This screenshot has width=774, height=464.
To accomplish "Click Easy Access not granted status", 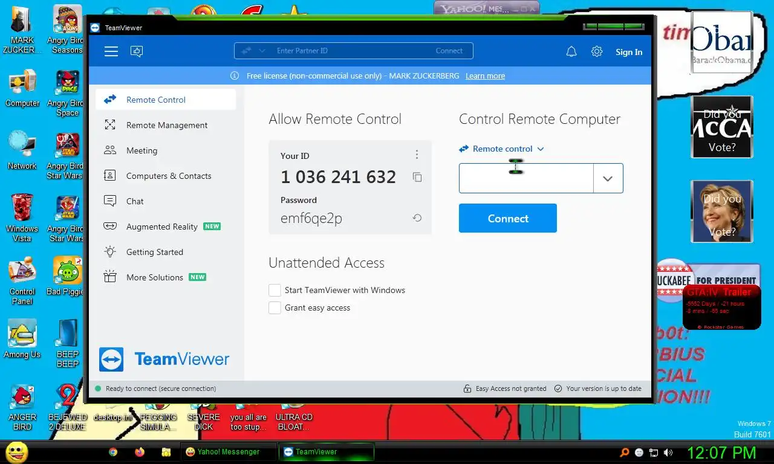I will click(x=511, y=388).
